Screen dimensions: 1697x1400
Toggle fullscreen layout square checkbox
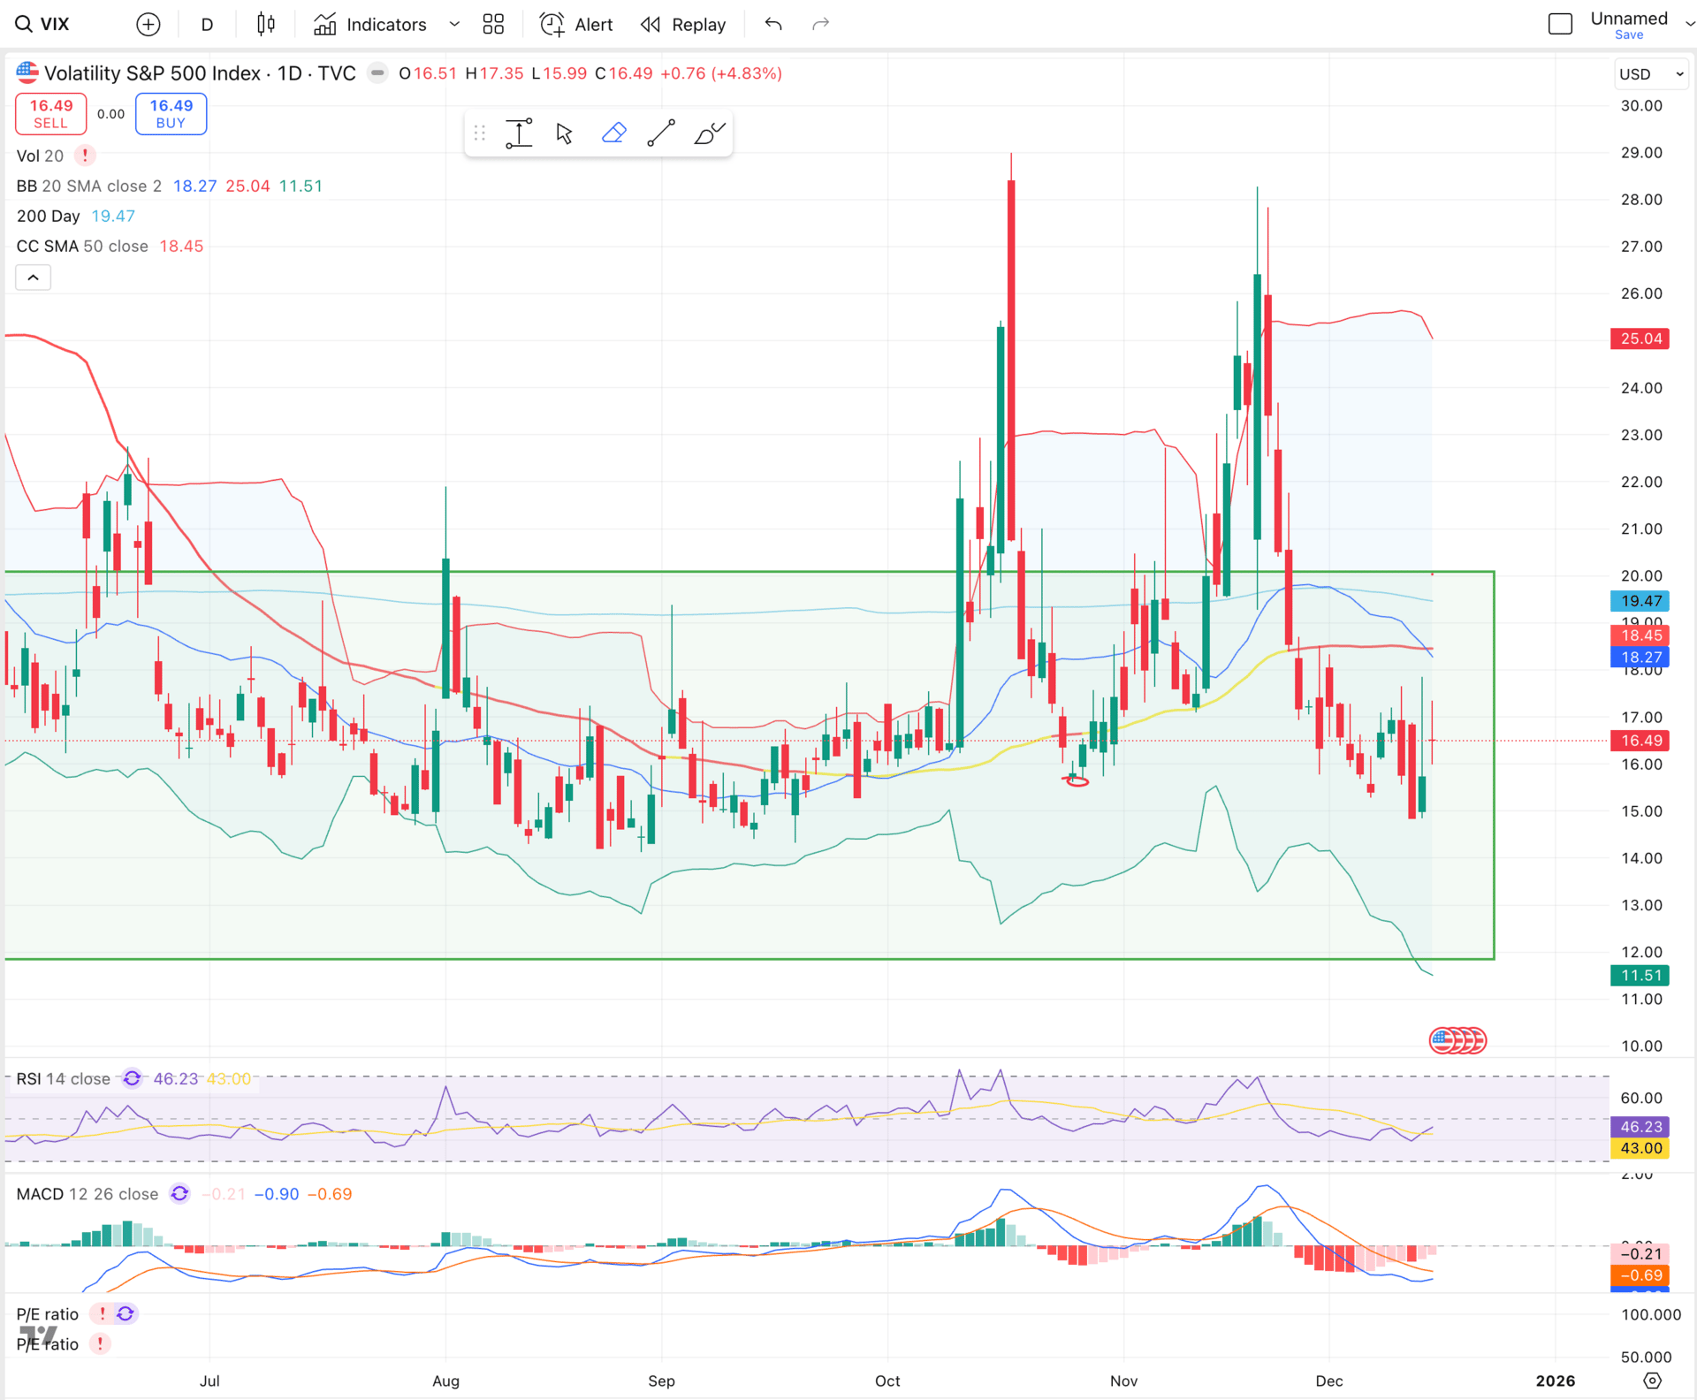coord(1560,25)
